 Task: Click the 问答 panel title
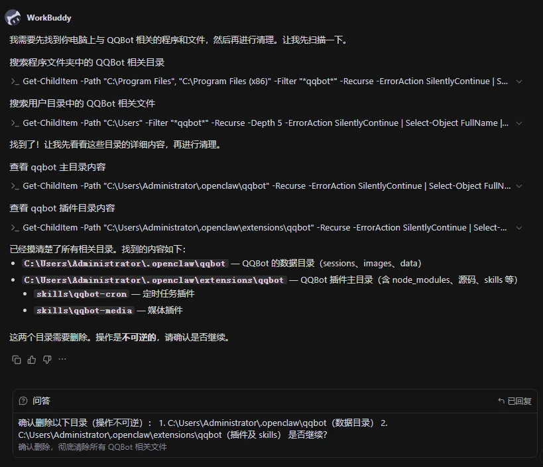(x=41, y=401)
